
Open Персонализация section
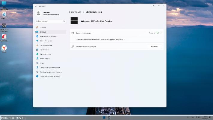[x=51, y=45]
